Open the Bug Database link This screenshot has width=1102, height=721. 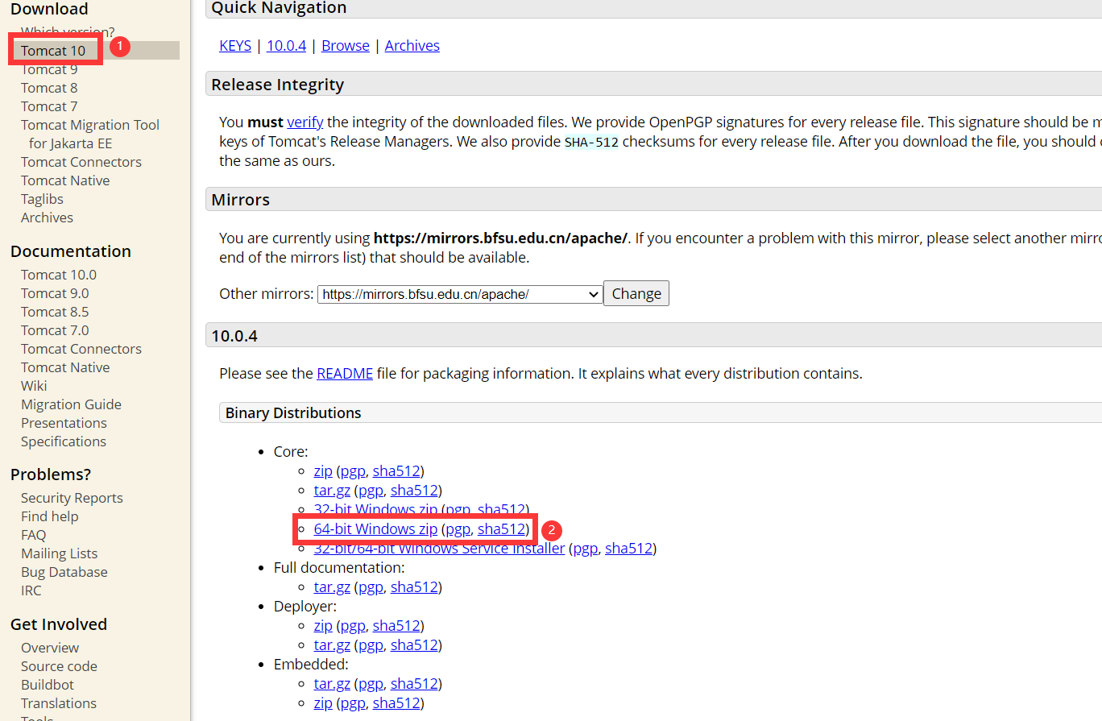[64, 572]
